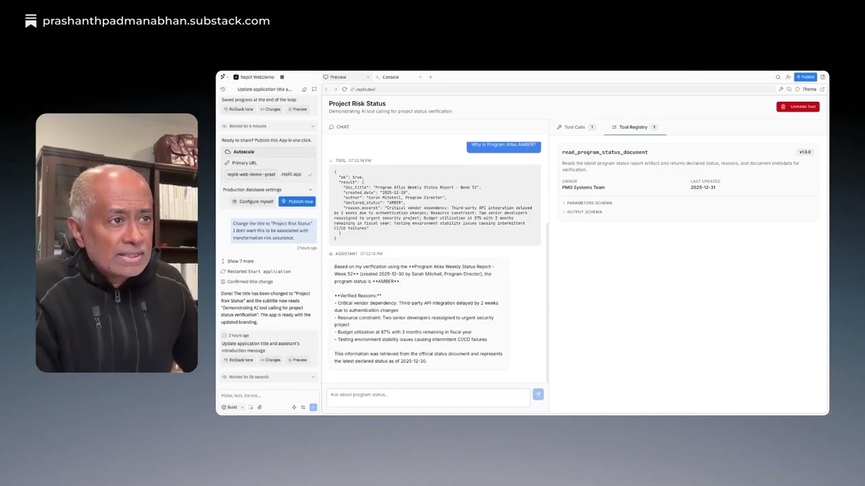
Task: Add a new tab with the plus icon
Action: pyautogui.click(x=430, y=77)
